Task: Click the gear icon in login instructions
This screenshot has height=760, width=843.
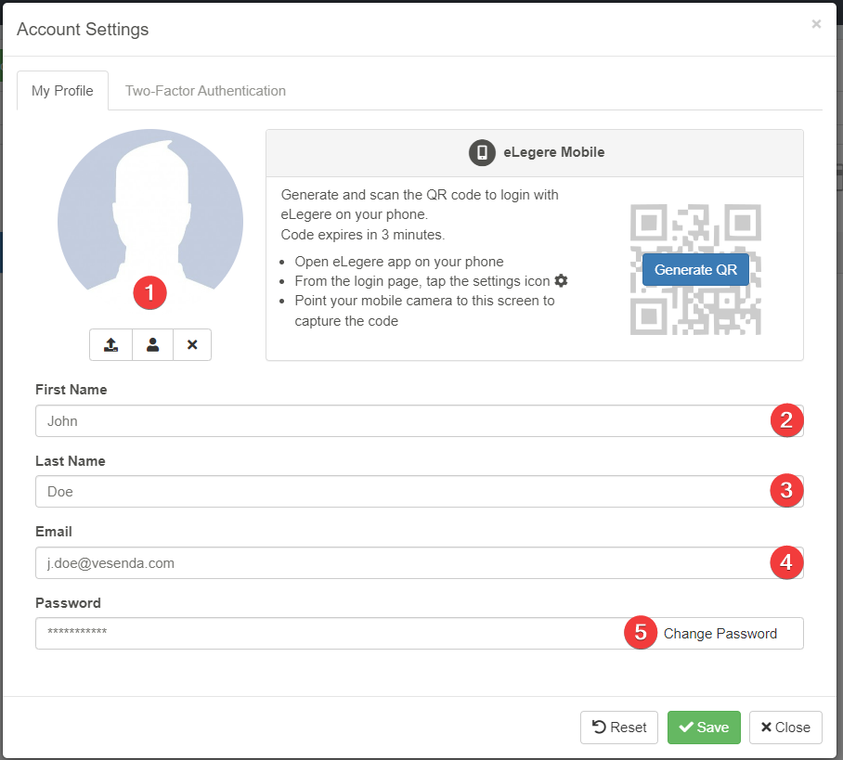Action: (x=561, y=280)
